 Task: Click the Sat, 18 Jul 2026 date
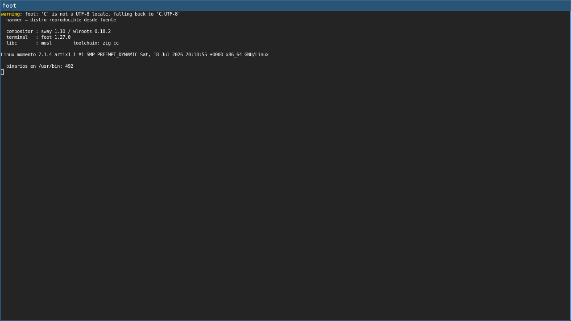click(x=161, y=55)
